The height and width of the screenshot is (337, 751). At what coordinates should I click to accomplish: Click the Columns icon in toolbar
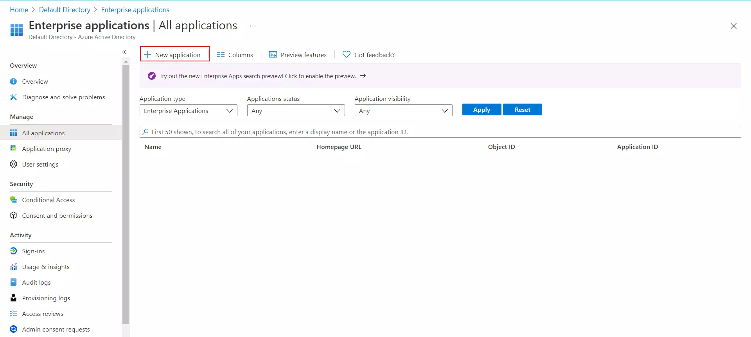point(221,54)
